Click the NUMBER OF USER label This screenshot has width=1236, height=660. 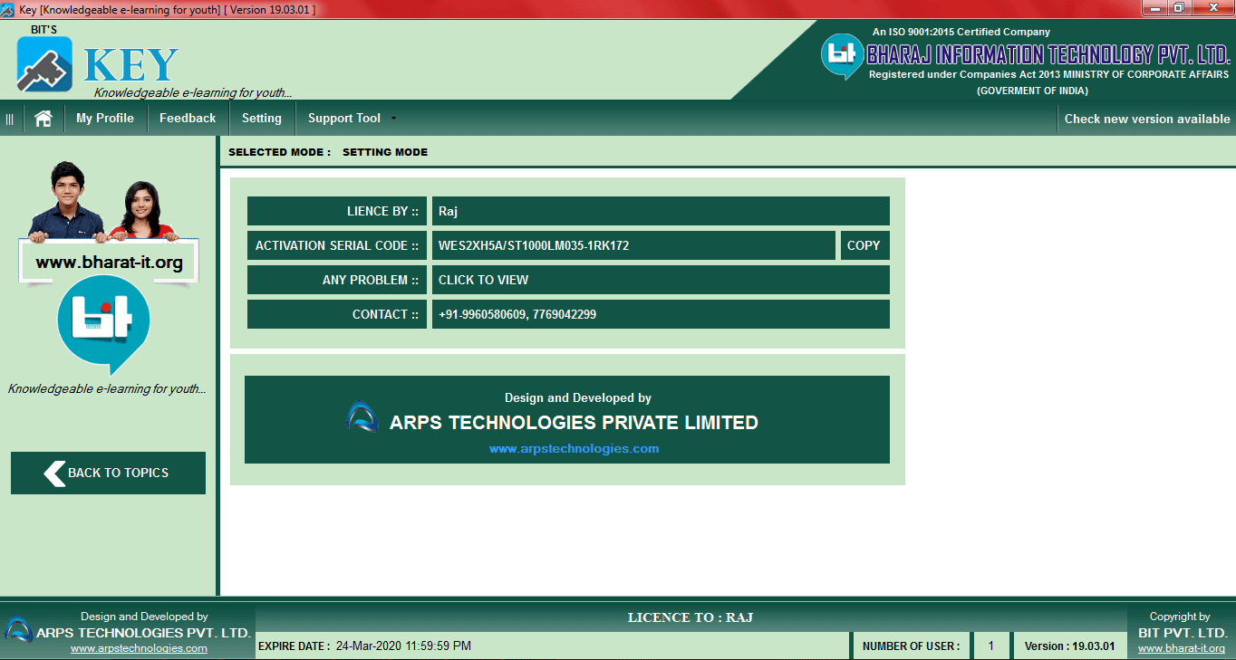[x=911, y=646]
